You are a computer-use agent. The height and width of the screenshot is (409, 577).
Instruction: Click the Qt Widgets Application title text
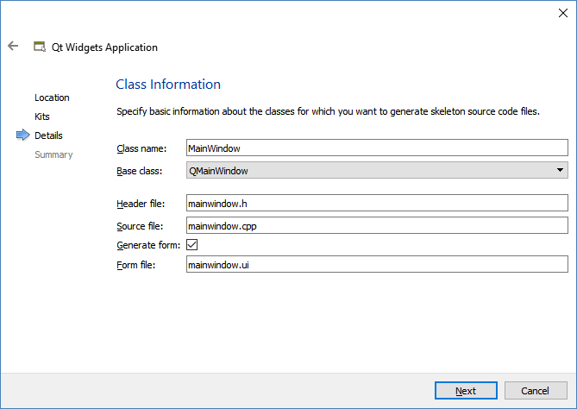[105, 47]
